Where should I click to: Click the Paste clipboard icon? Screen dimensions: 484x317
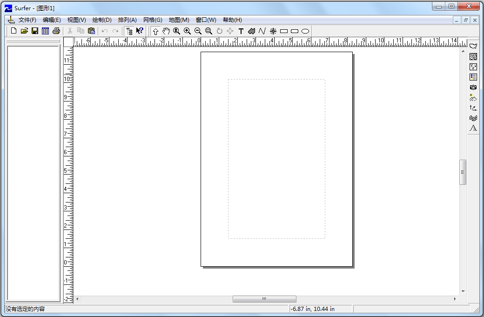(91, 31)
